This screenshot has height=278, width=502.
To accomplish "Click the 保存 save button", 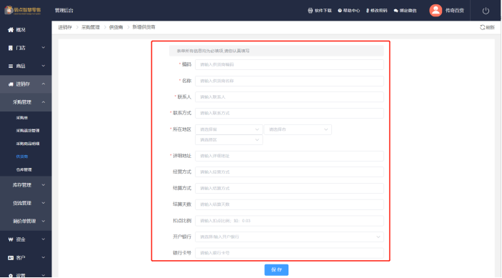I will (276, 270).
